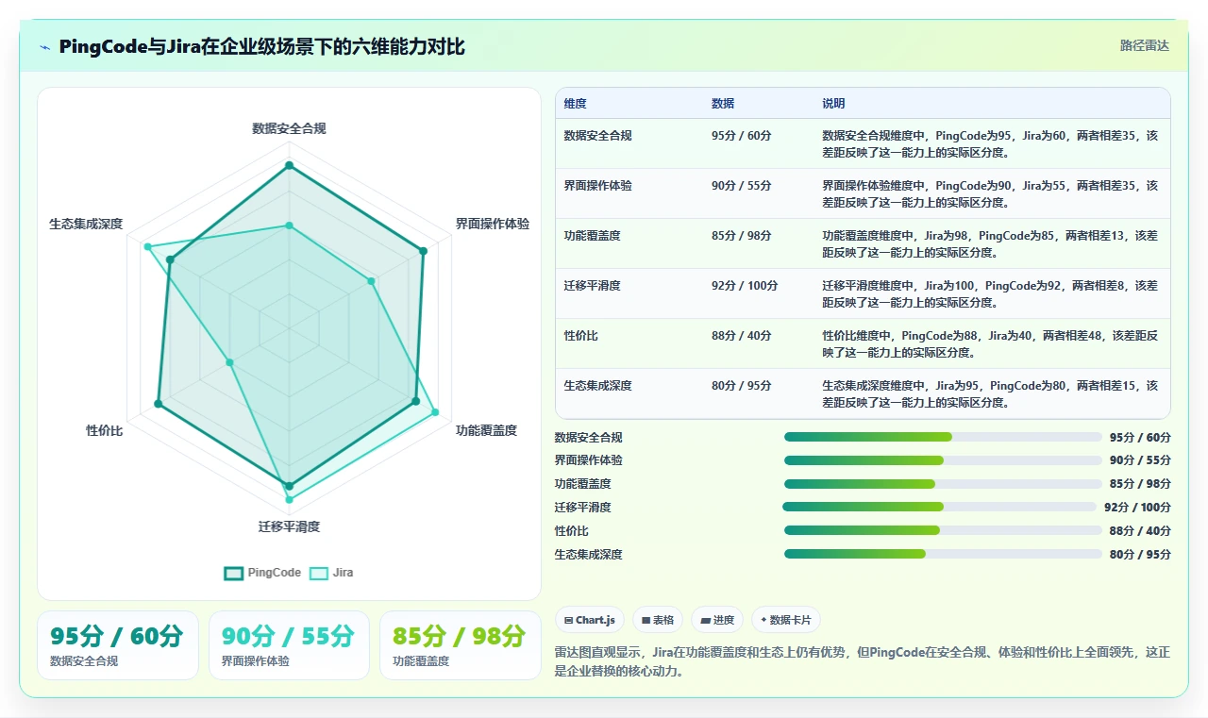The image size is (1208, 718).
Task: Select the 进度 tag chip
Action: pos(717,620)
